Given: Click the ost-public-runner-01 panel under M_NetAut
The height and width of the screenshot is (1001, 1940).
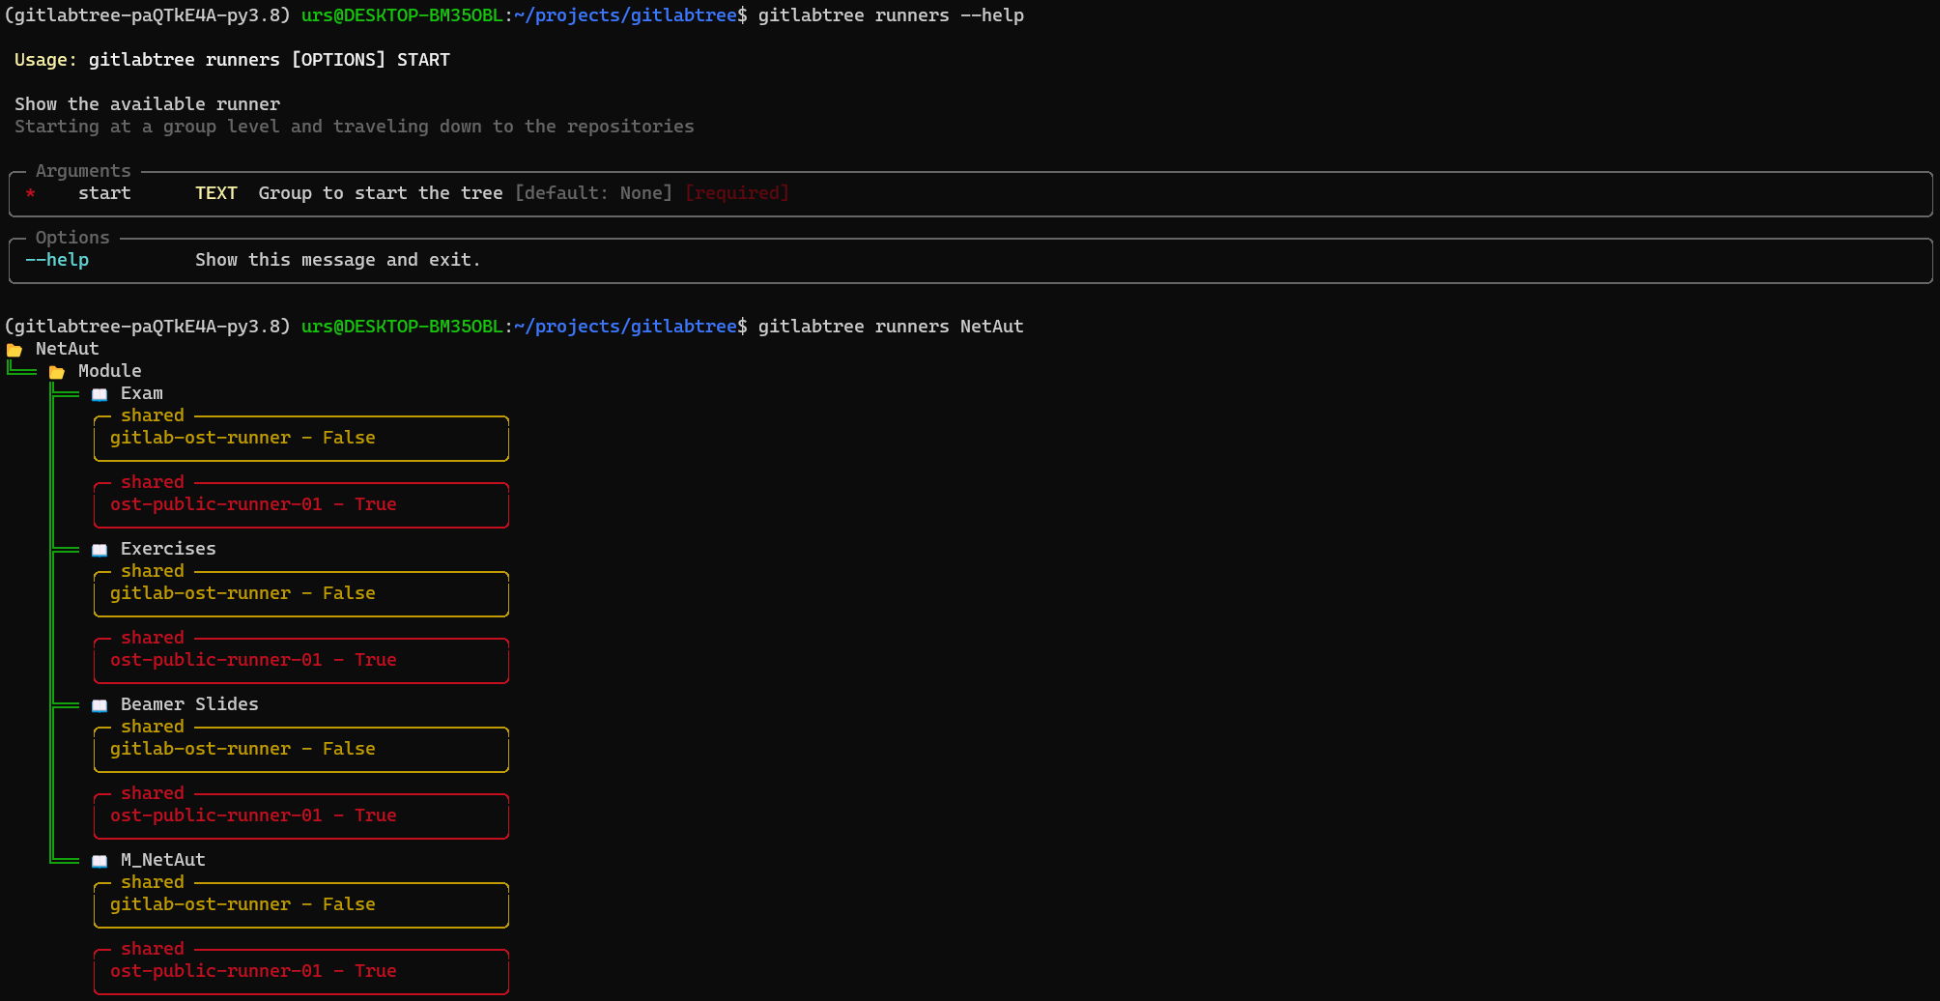Looking at the screenshot, I should click(300, 971).
